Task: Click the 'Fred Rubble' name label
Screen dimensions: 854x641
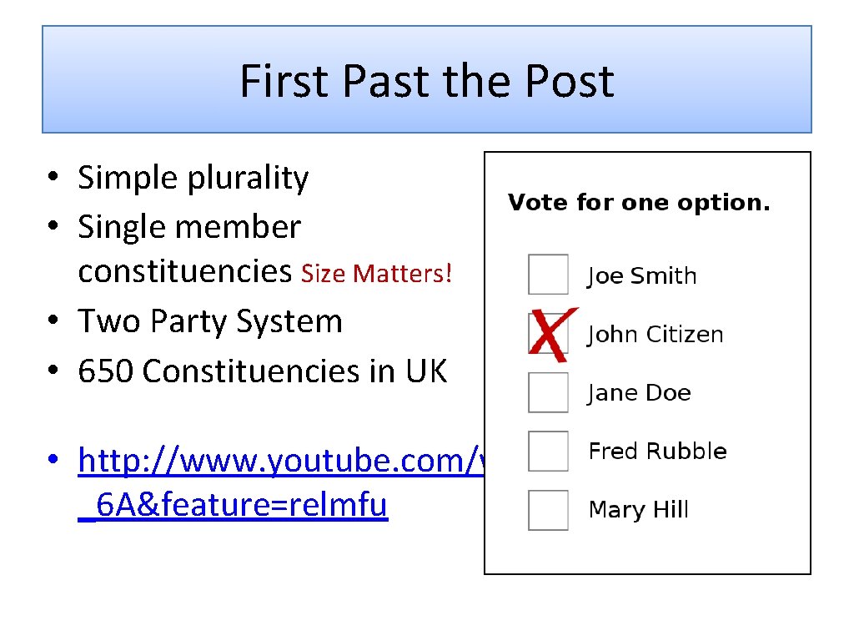Action: 657,452
